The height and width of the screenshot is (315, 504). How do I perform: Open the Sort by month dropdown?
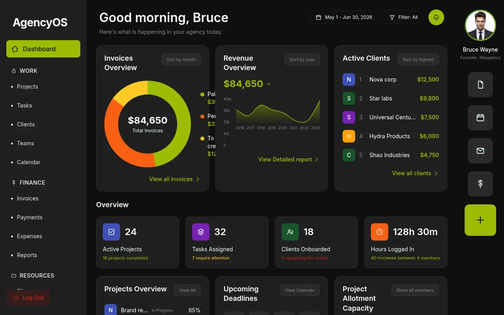pos(181,59)
